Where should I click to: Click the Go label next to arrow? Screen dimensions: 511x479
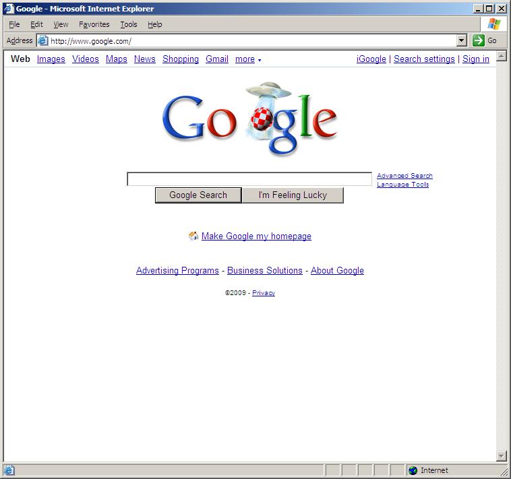click(x=492, y=40)
